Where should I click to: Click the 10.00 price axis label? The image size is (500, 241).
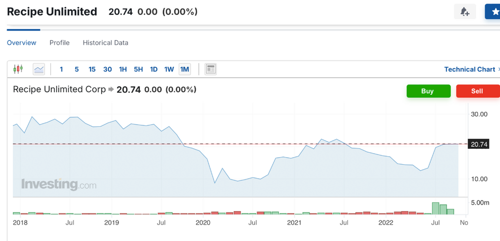(x=479, y=179)
